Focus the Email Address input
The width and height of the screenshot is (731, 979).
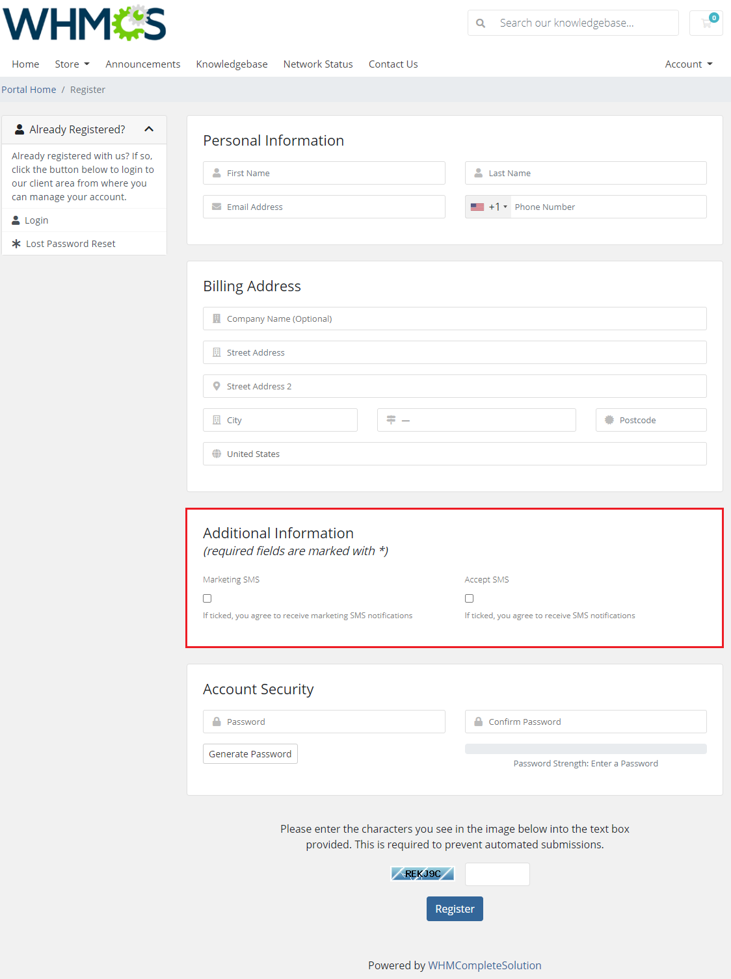click(324, 207)
